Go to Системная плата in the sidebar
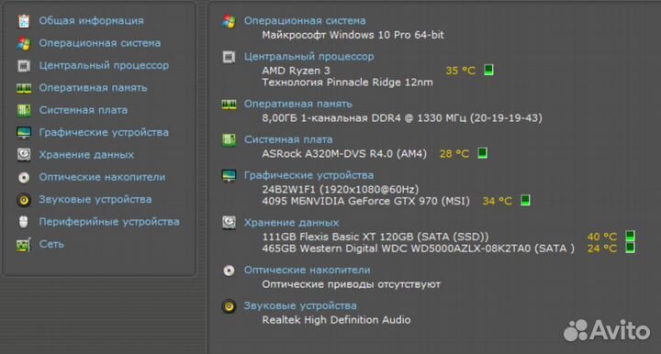The height and width of the screenshot is (354, 661). tap(83, 110)
